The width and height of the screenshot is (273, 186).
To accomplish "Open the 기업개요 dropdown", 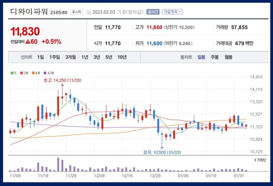I will (172, 12).
